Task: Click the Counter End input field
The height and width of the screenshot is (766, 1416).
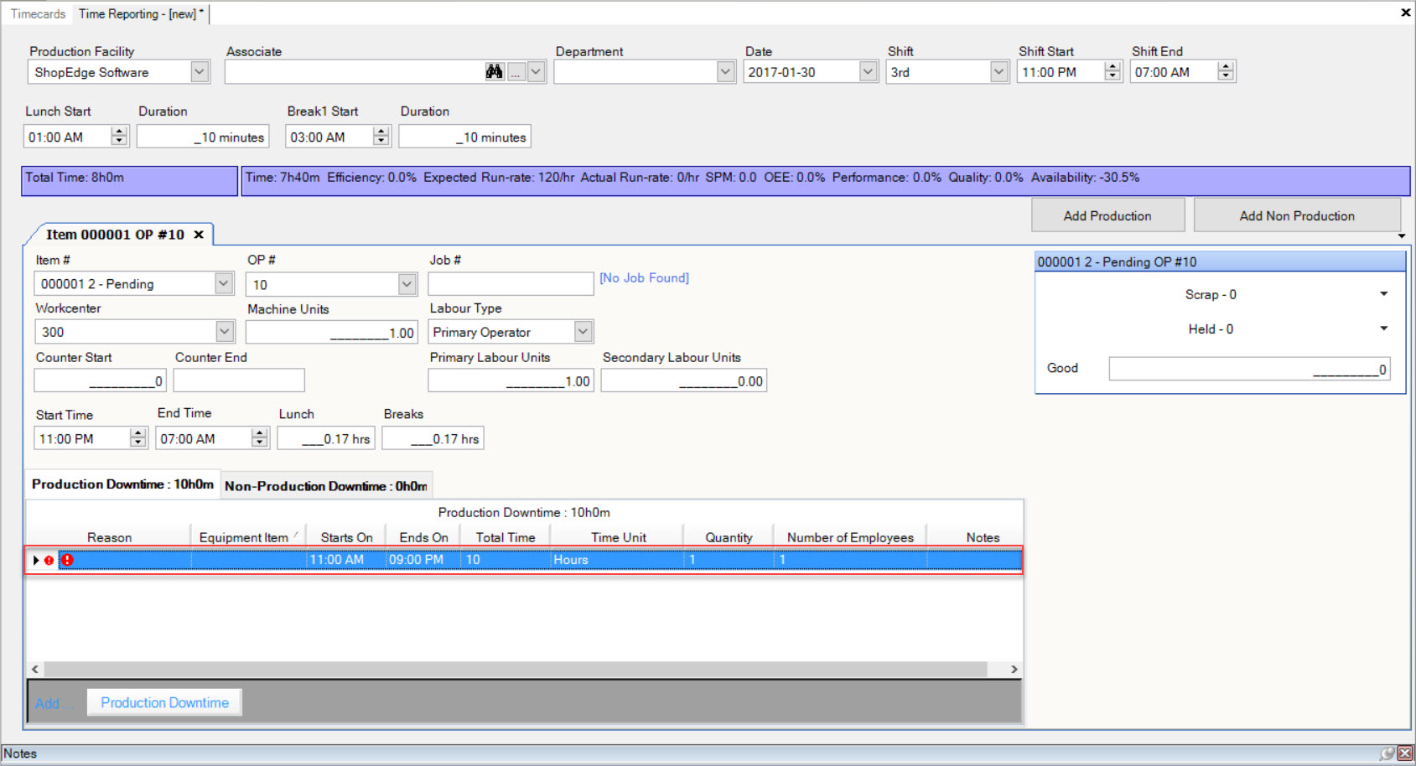Action: tap(239, 380)
